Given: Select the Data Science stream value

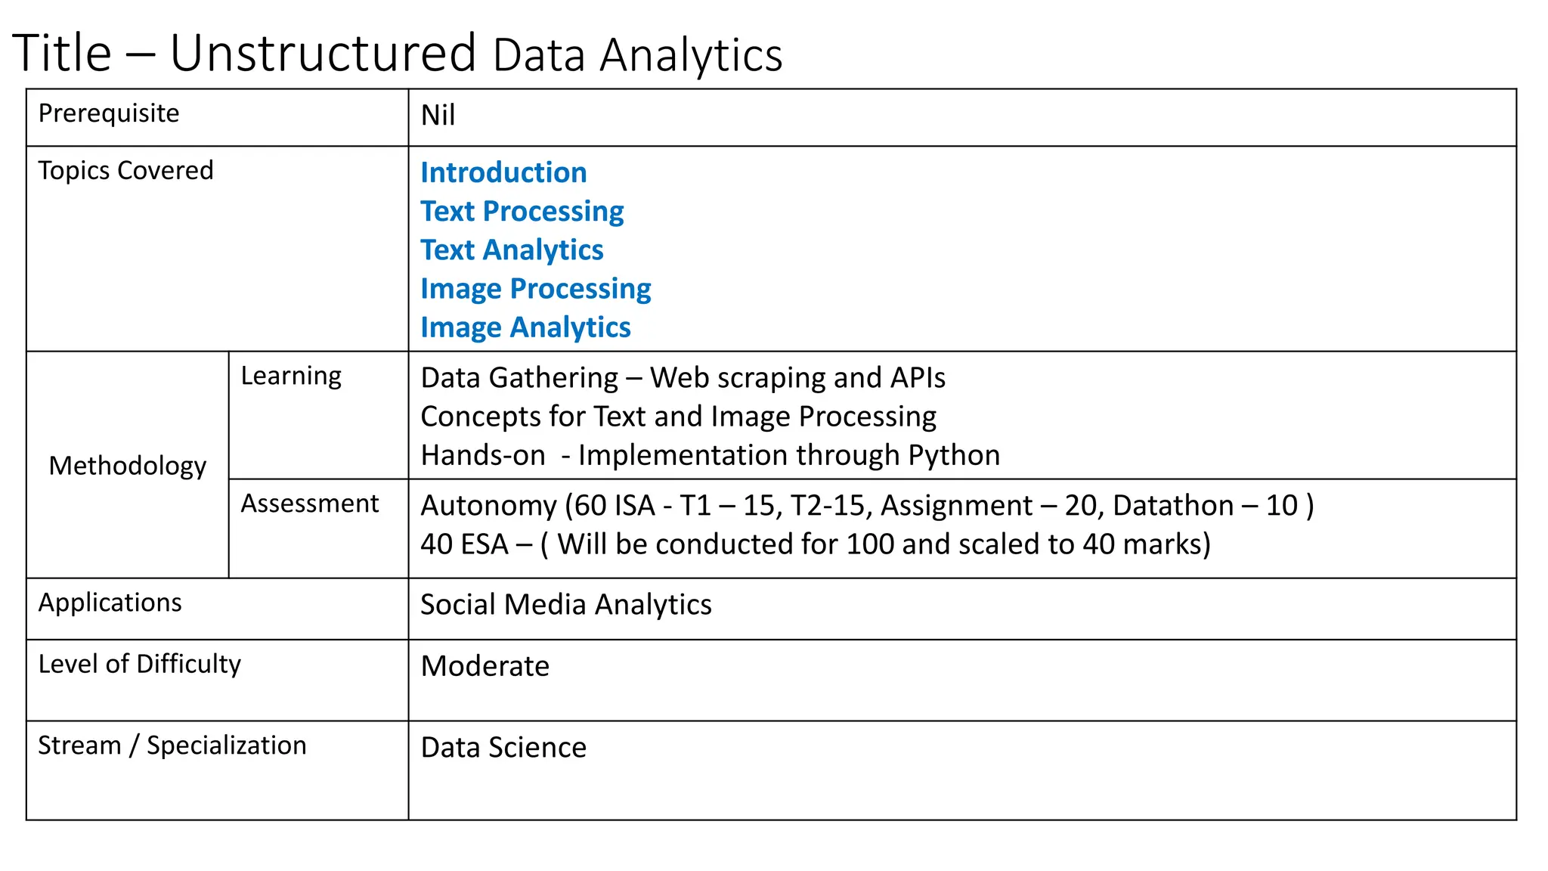Looking at the screenshot, I should point(503,748).
